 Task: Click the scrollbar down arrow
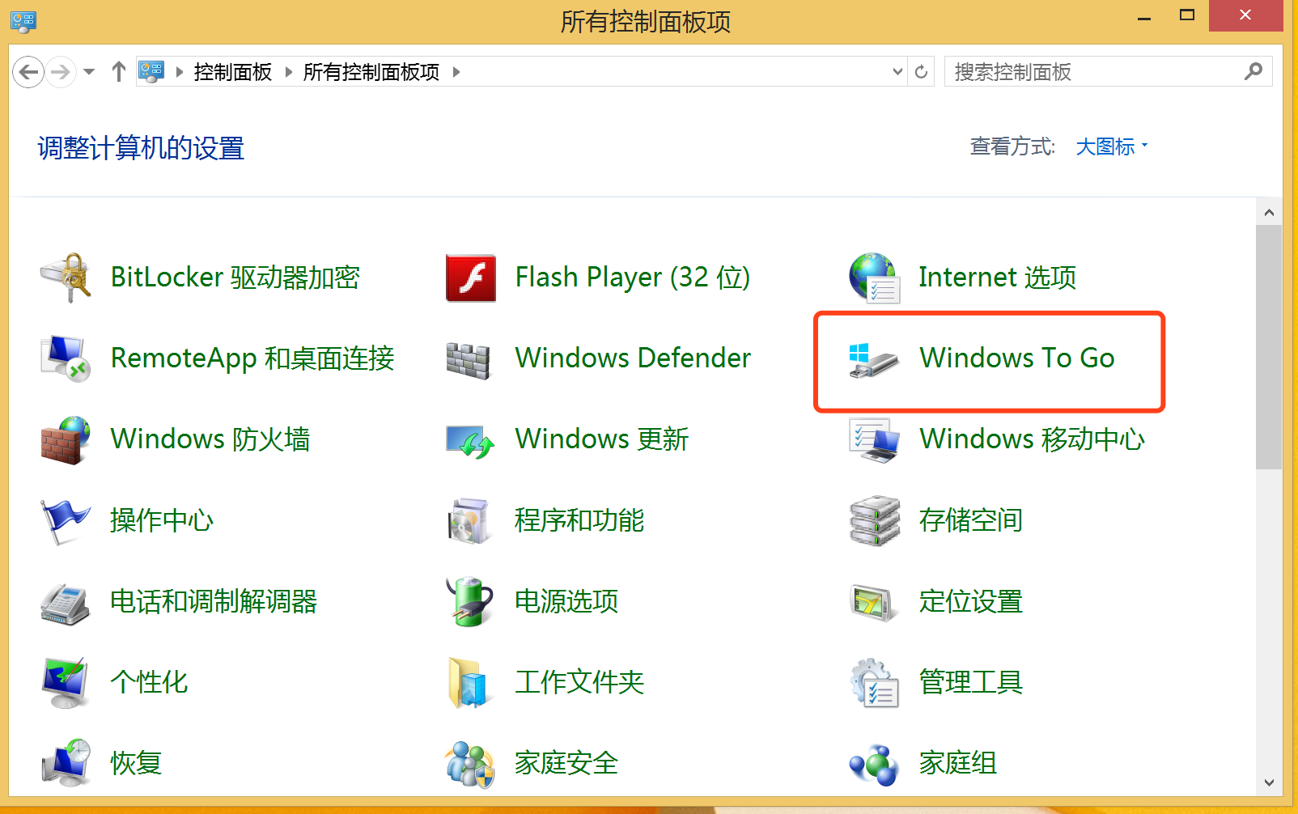1269,782
